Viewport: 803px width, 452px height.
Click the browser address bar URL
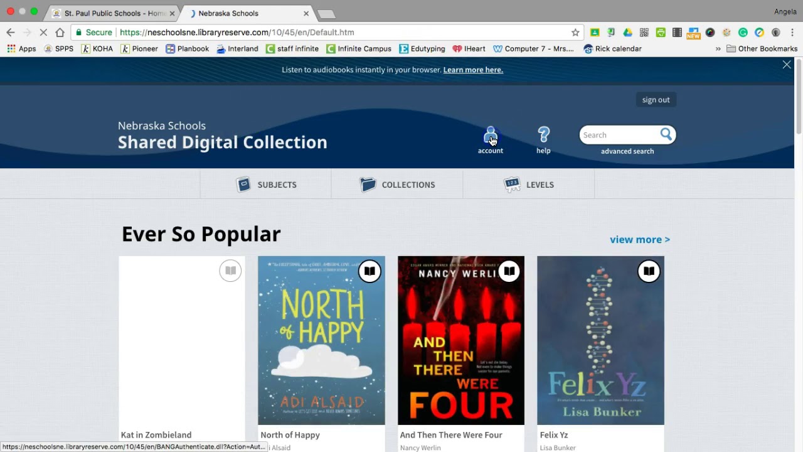pyautogui.click(x=237, y=32)
